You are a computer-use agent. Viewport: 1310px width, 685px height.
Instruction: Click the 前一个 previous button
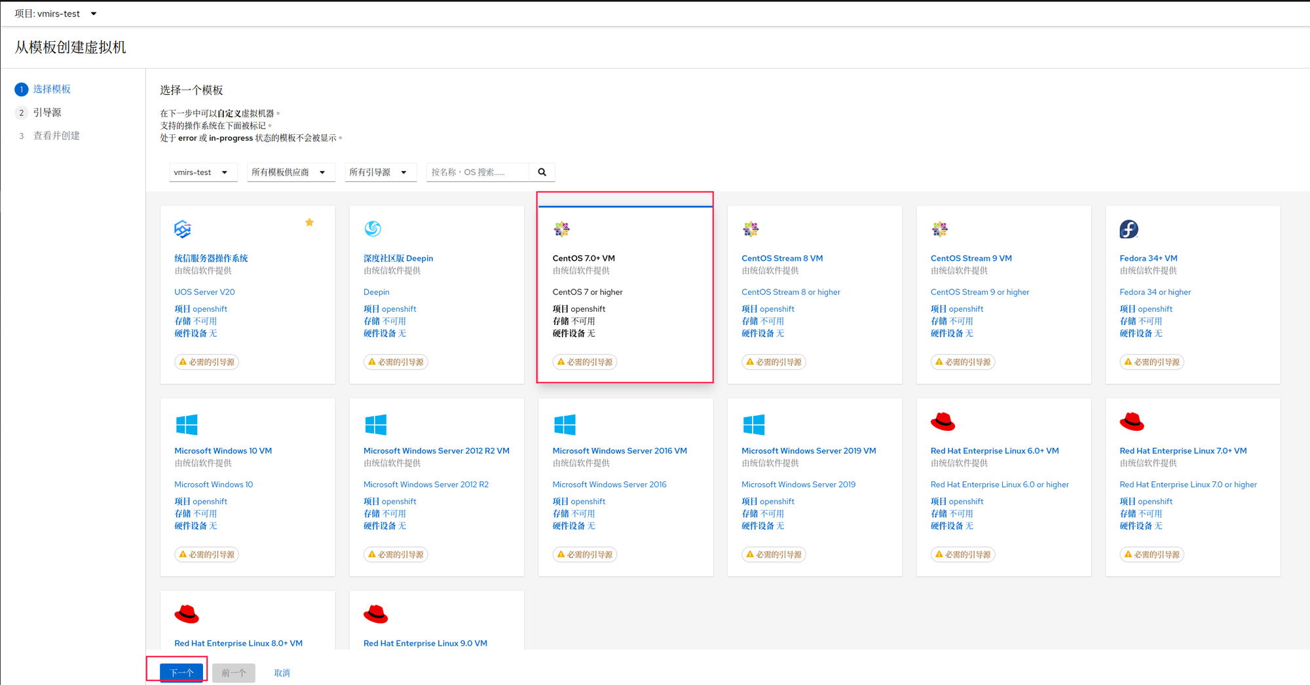click(233, 673)
